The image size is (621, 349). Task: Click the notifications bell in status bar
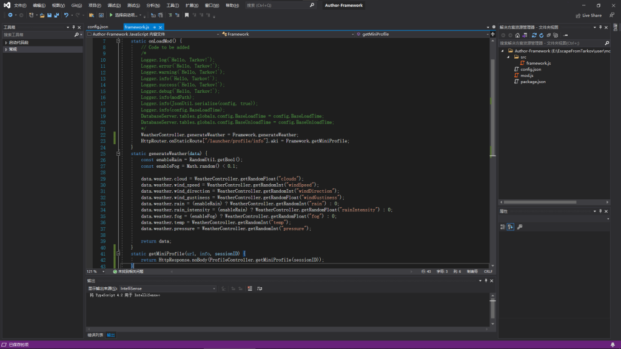(x=613, y=345)
